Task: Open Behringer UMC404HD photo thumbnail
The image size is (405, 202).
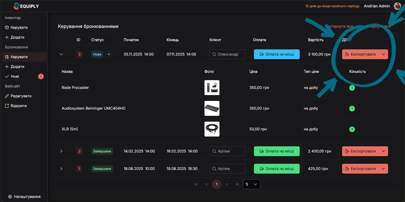Action: [212, 108]
